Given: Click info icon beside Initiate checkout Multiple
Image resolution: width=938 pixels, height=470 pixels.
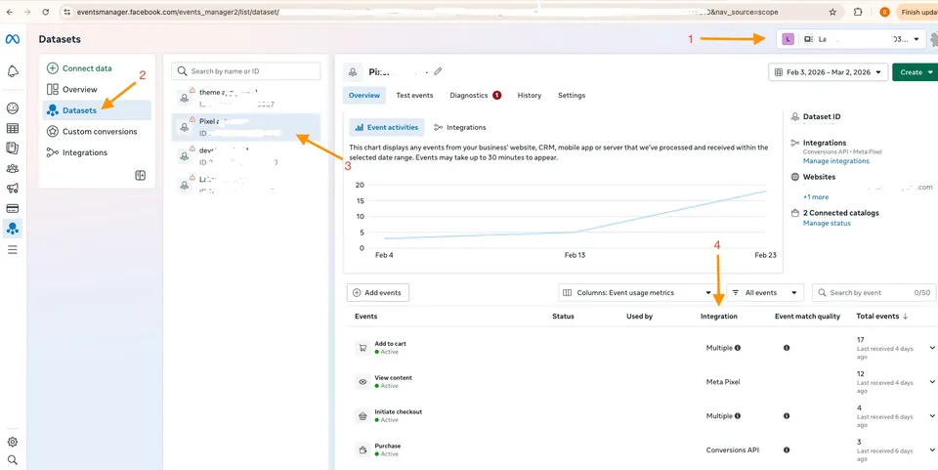Looking at the screenshot, I should click(738, 415).
